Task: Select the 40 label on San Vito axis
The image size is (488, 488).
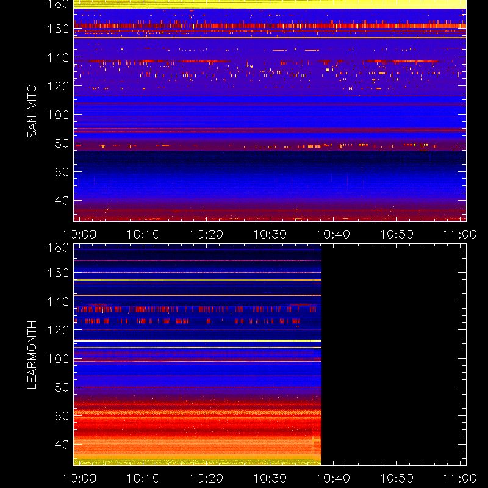Action: (x=62, y=201)
